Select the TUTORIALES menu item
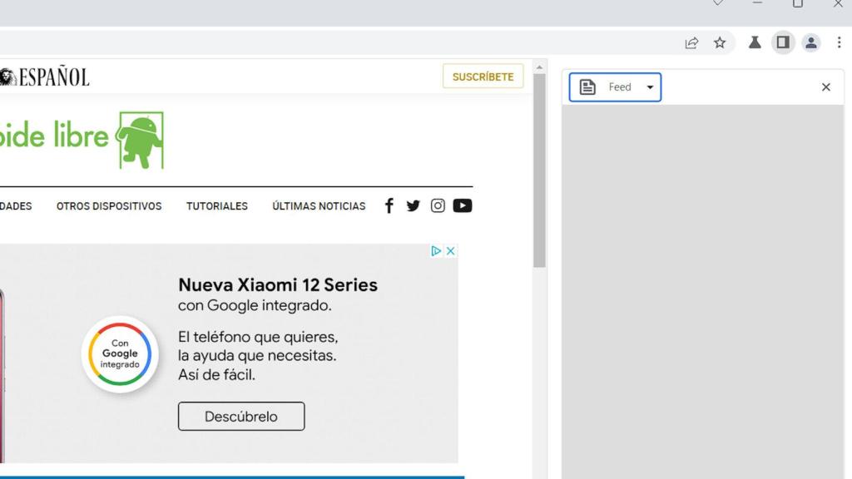The image size is (852, 479). click(217, 206)
